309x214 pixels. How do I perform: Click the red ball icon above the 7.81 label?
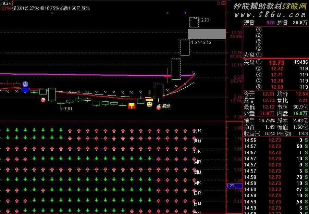[43, 100]
